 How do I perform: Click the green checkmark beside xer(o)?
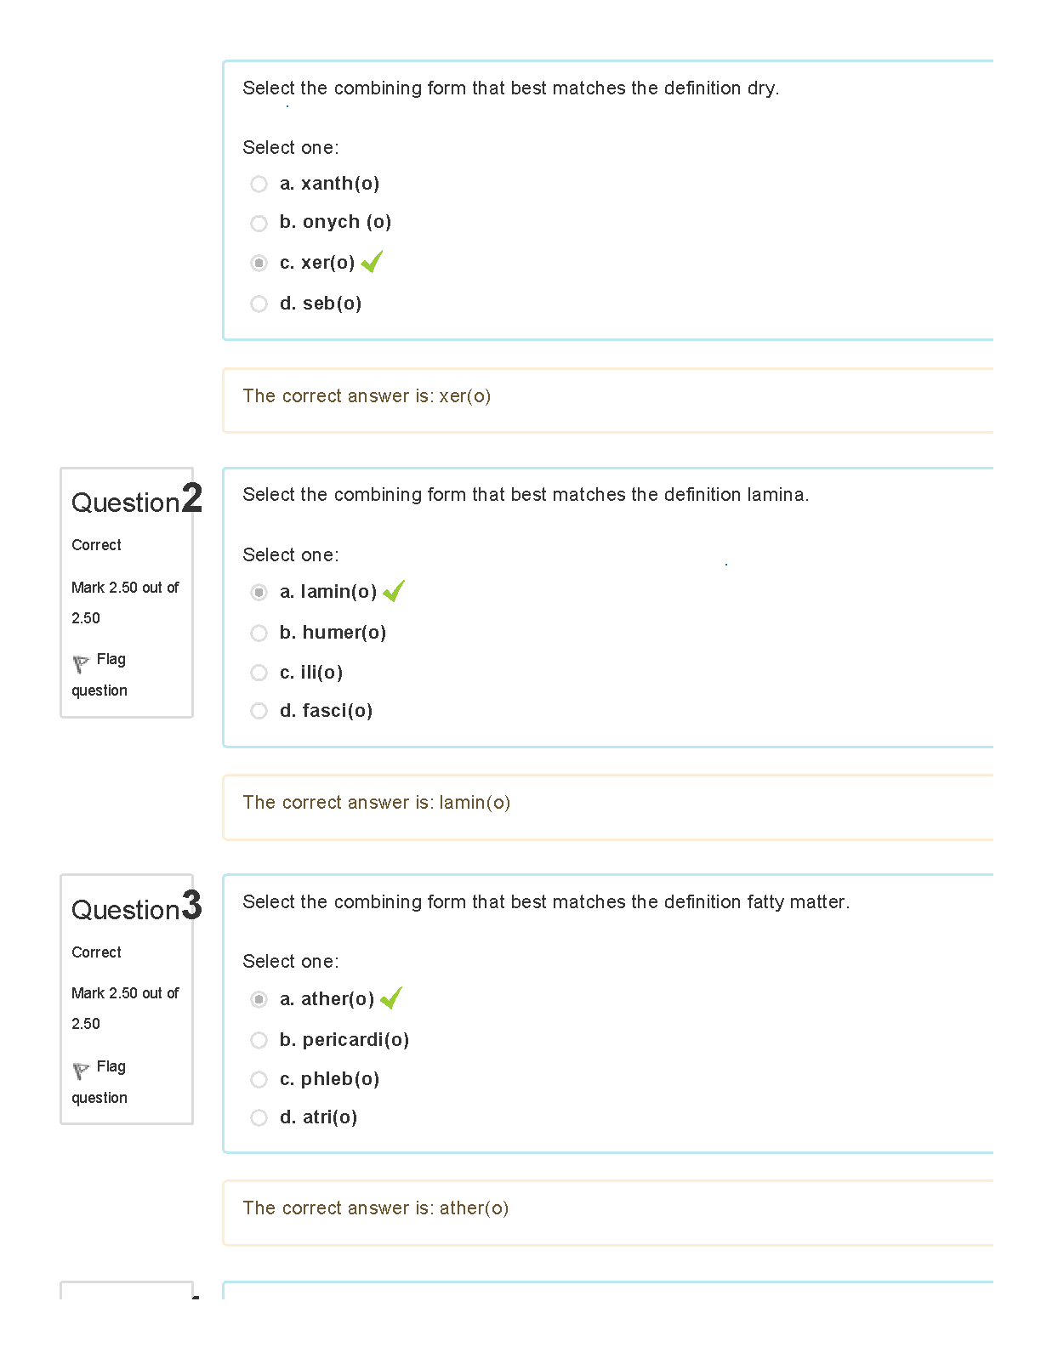372,262
